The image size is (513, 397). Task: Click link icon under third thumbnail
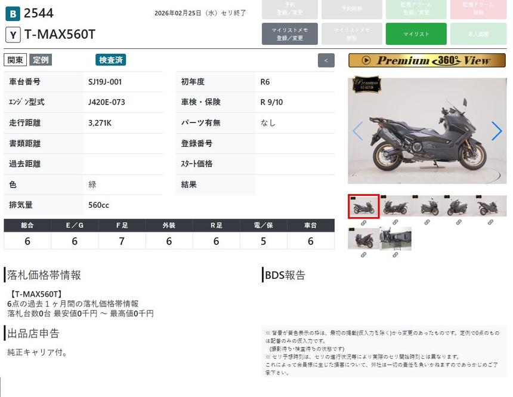427,223
